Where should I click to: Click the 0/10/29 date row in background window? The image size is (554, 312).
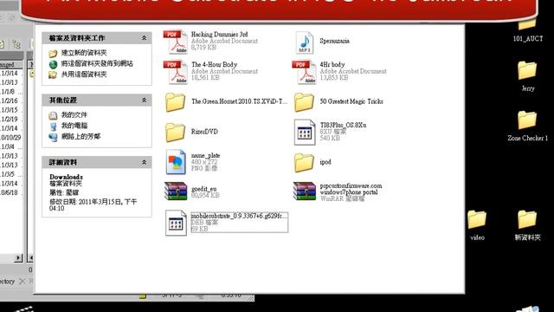pyautogui.click(x=10, y=138)
